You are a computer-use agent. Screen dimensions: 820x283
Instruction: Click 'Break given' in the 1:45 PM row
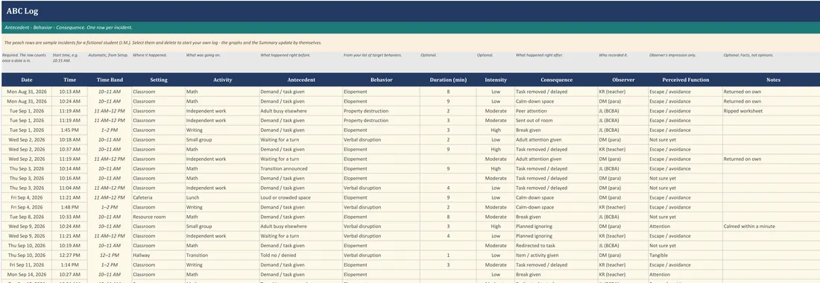coord(556,130)
